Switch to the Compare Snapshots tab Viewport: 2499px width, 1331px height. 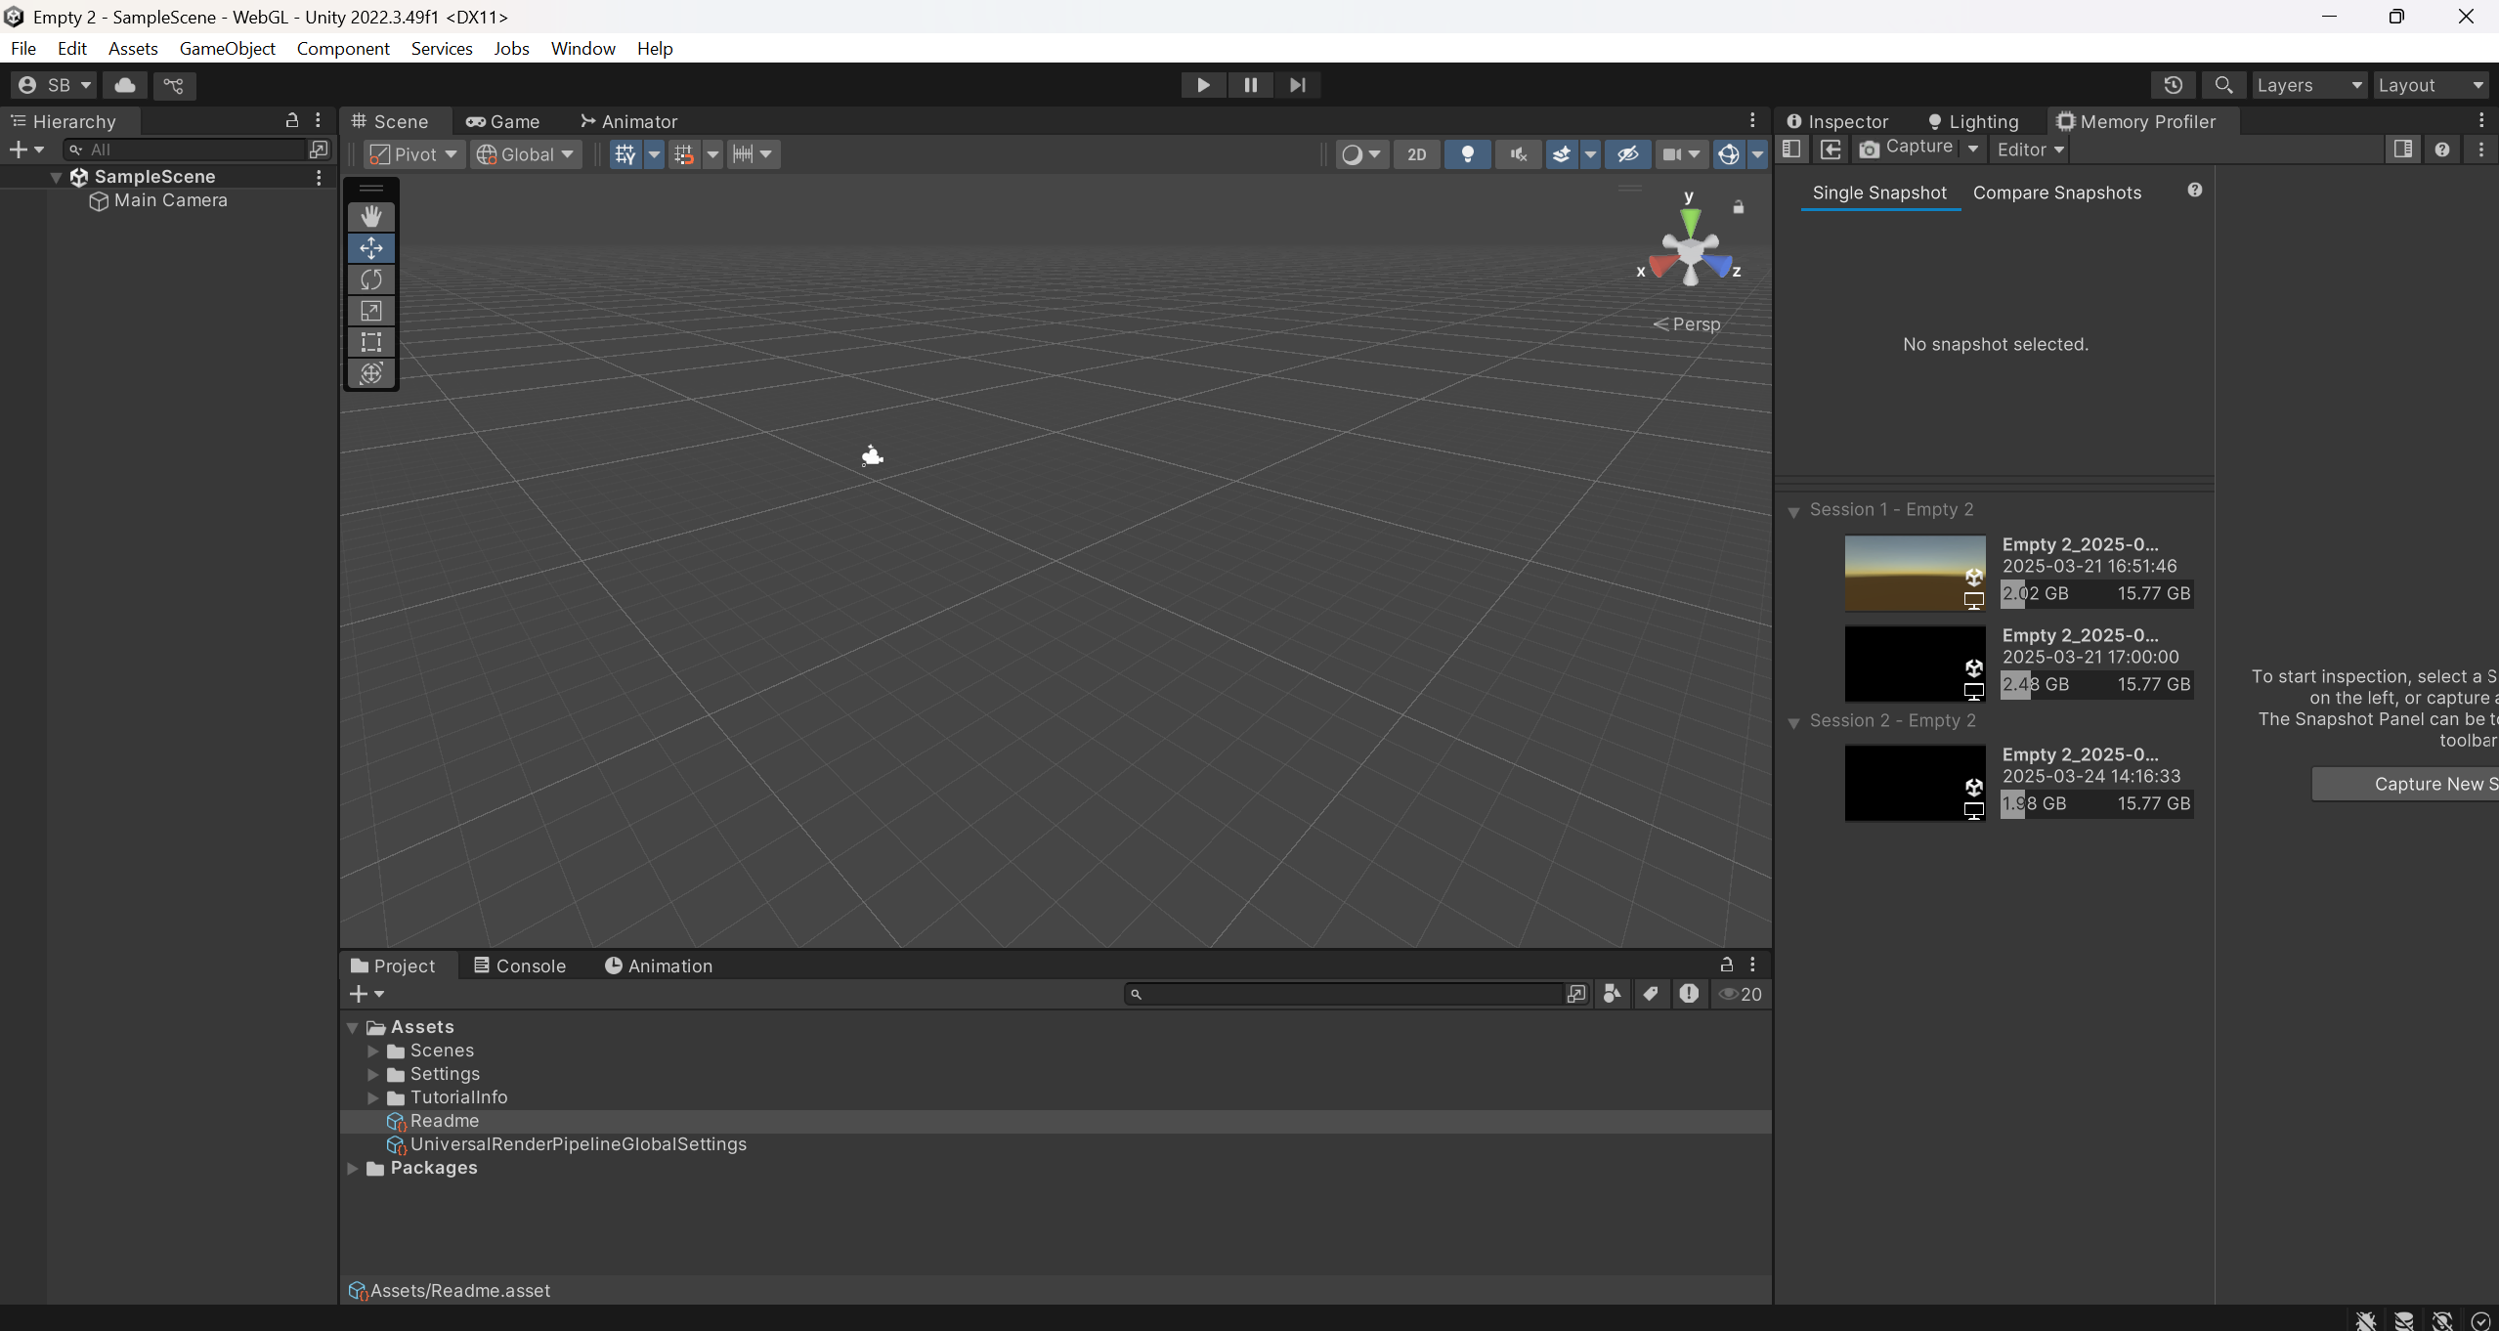click(2056, 193)
